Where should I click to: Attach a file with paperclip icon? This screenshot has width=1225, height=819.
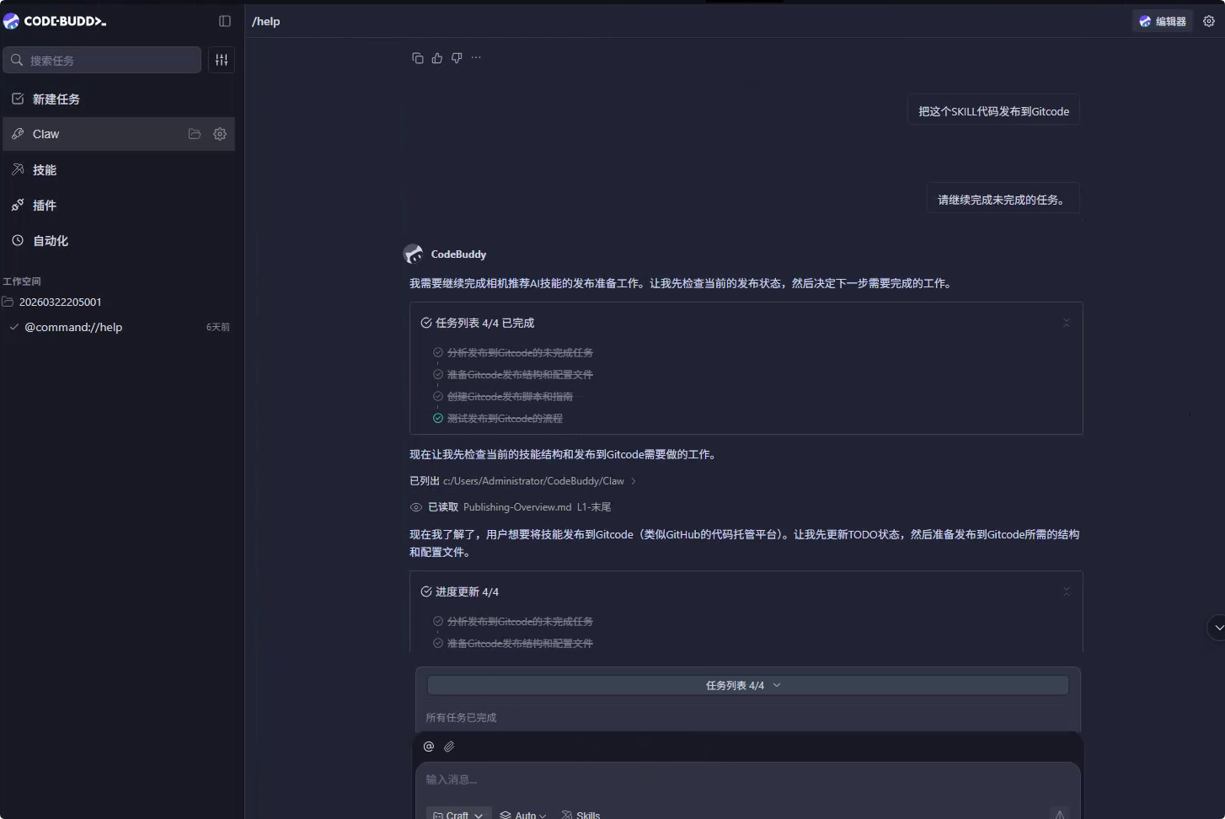point(449,747)
